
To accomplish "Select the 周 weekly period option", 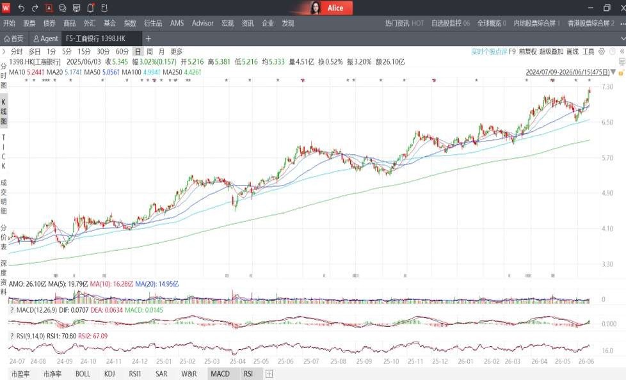I will (x=149, y=51).
